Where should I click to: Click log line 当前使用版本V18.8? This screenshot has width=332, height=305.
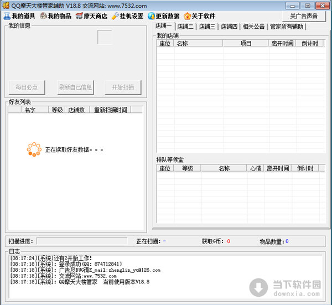(80, 282)
